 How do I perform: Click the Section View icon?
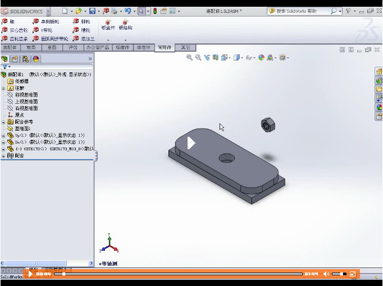[x=216, y=58]
